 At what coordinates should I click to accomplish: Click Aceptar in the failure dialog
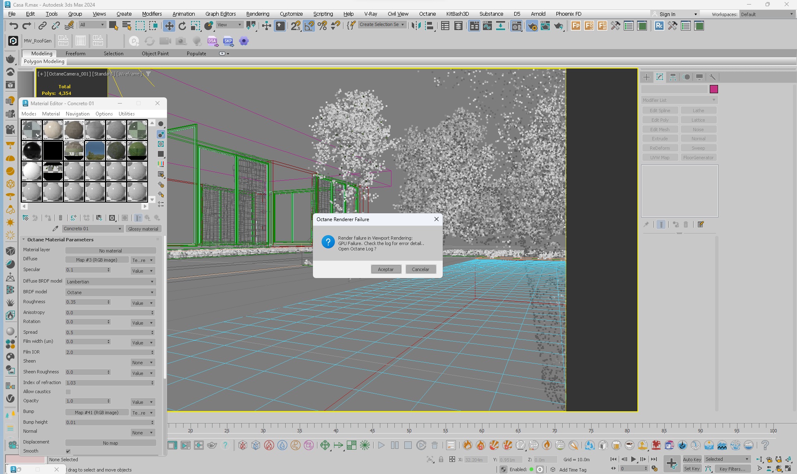(385, 269)
